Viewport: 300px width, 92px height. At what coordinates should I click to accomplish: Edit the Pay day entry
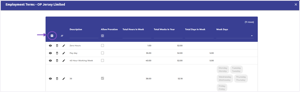pos(64,53)
